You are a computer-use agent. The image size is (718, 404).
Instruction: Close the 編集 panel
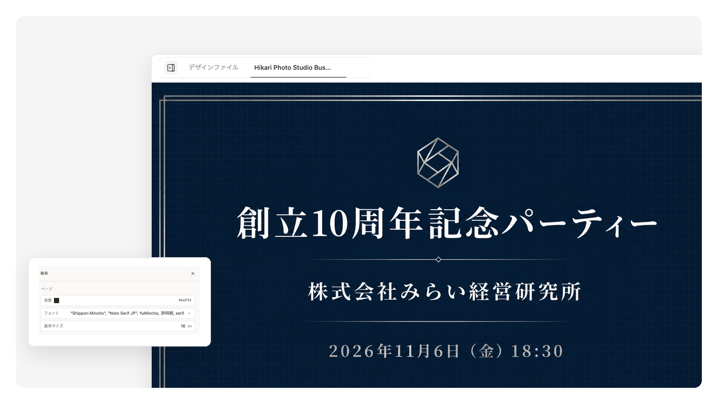(x=193, y=273)
